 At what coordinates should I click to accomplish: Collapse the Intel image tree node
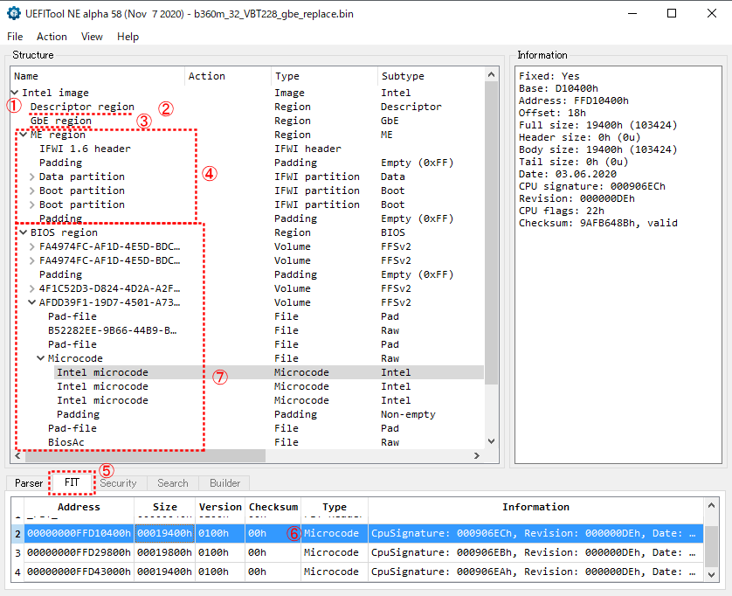(15, 93)
